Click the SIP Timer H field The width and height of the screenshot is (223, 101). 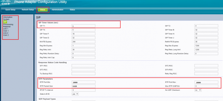pos(206,34)
